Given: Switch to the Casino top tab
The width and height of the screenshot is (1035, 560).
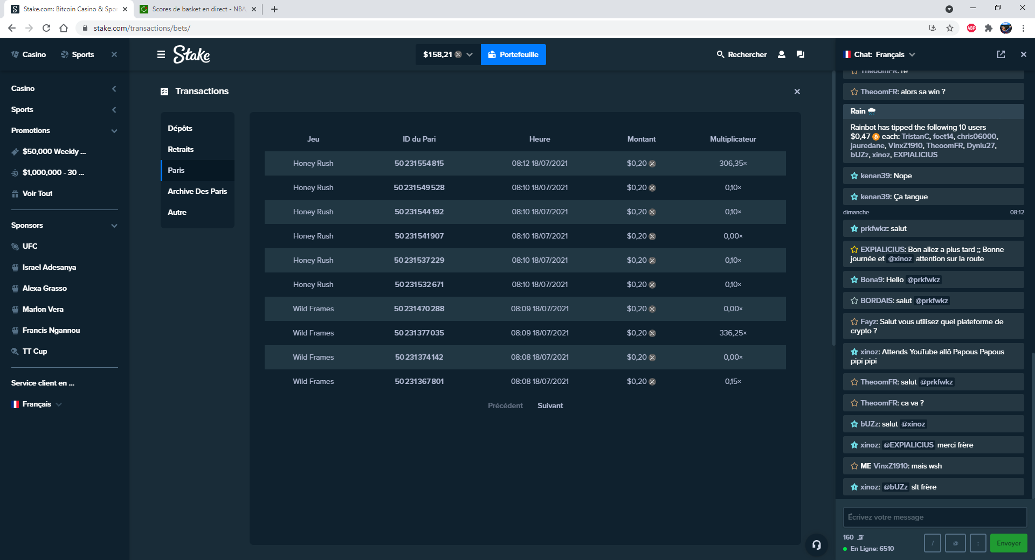Looking at the screenshot, I should (29, 54).
